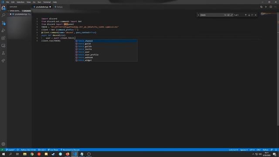Click the editor minimap preview

(269, 14)
